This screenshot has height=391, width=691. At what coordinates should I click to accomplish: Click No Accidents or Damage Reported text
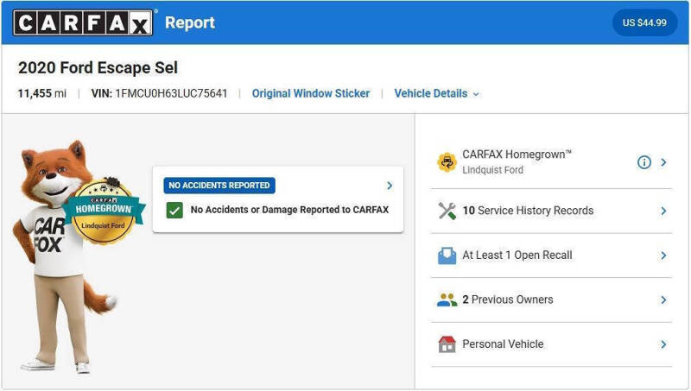coord(289,210)
